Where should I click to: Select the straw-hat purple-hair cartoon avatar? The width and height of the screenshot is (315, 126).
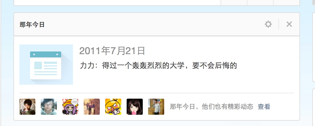point(70,107)
